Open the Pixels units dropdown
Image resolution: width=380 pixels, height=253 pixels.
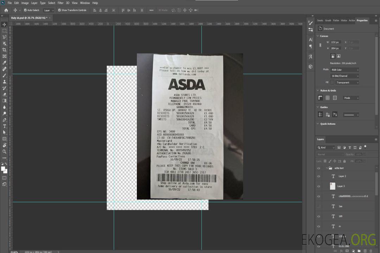351,98
